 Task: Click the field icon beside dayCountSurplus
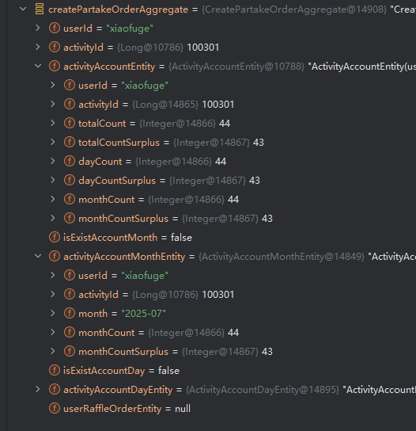[x=70, y=180]
